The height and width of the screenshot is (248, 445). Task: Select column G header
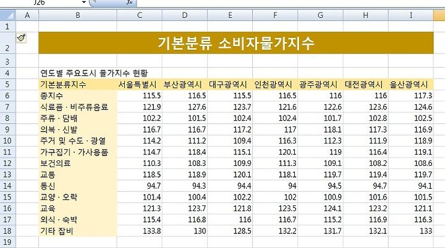(320, 15)
